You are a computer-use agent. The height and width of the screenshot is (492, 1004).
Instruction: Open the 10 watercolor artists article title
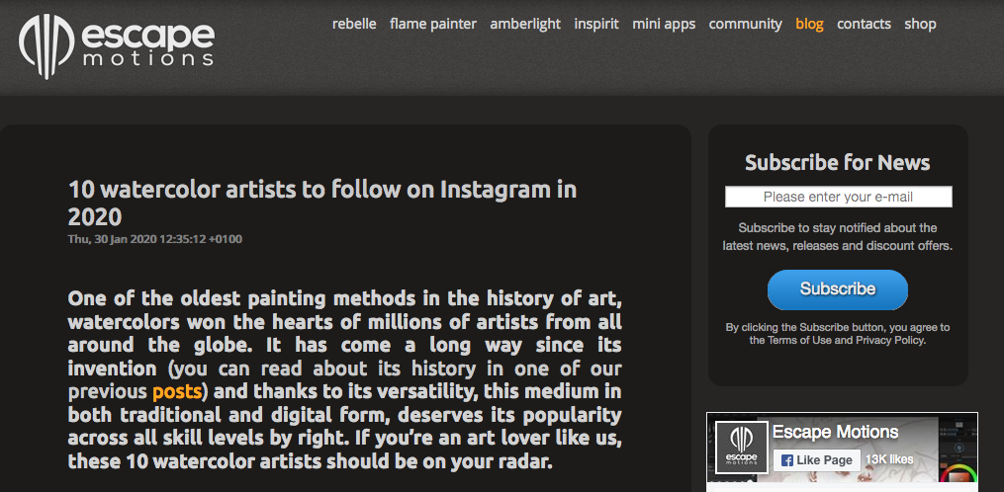tap(322, 204)
